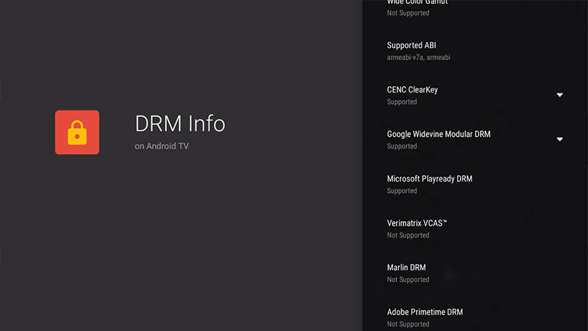Click 'Not Supported' under Adobe Primetime DRM

pos(408,324)
